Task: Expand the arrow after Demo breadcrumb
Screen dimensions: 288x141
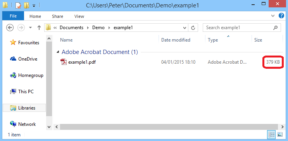Action: click(x=109, y=28)
